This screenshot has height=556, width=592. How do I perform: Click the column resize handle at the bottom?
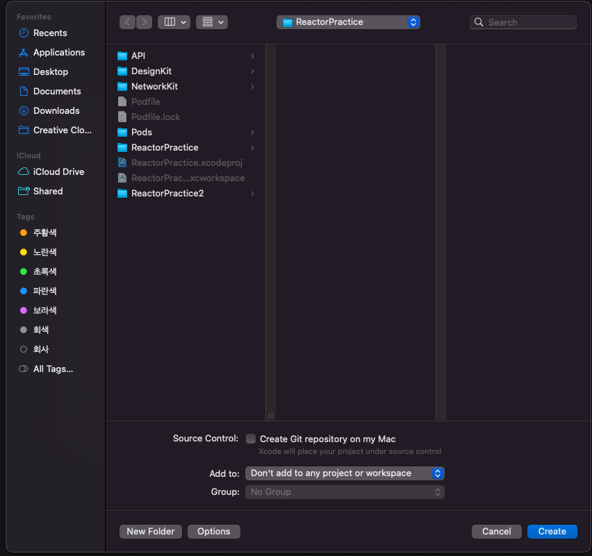[x=271, y=415]
